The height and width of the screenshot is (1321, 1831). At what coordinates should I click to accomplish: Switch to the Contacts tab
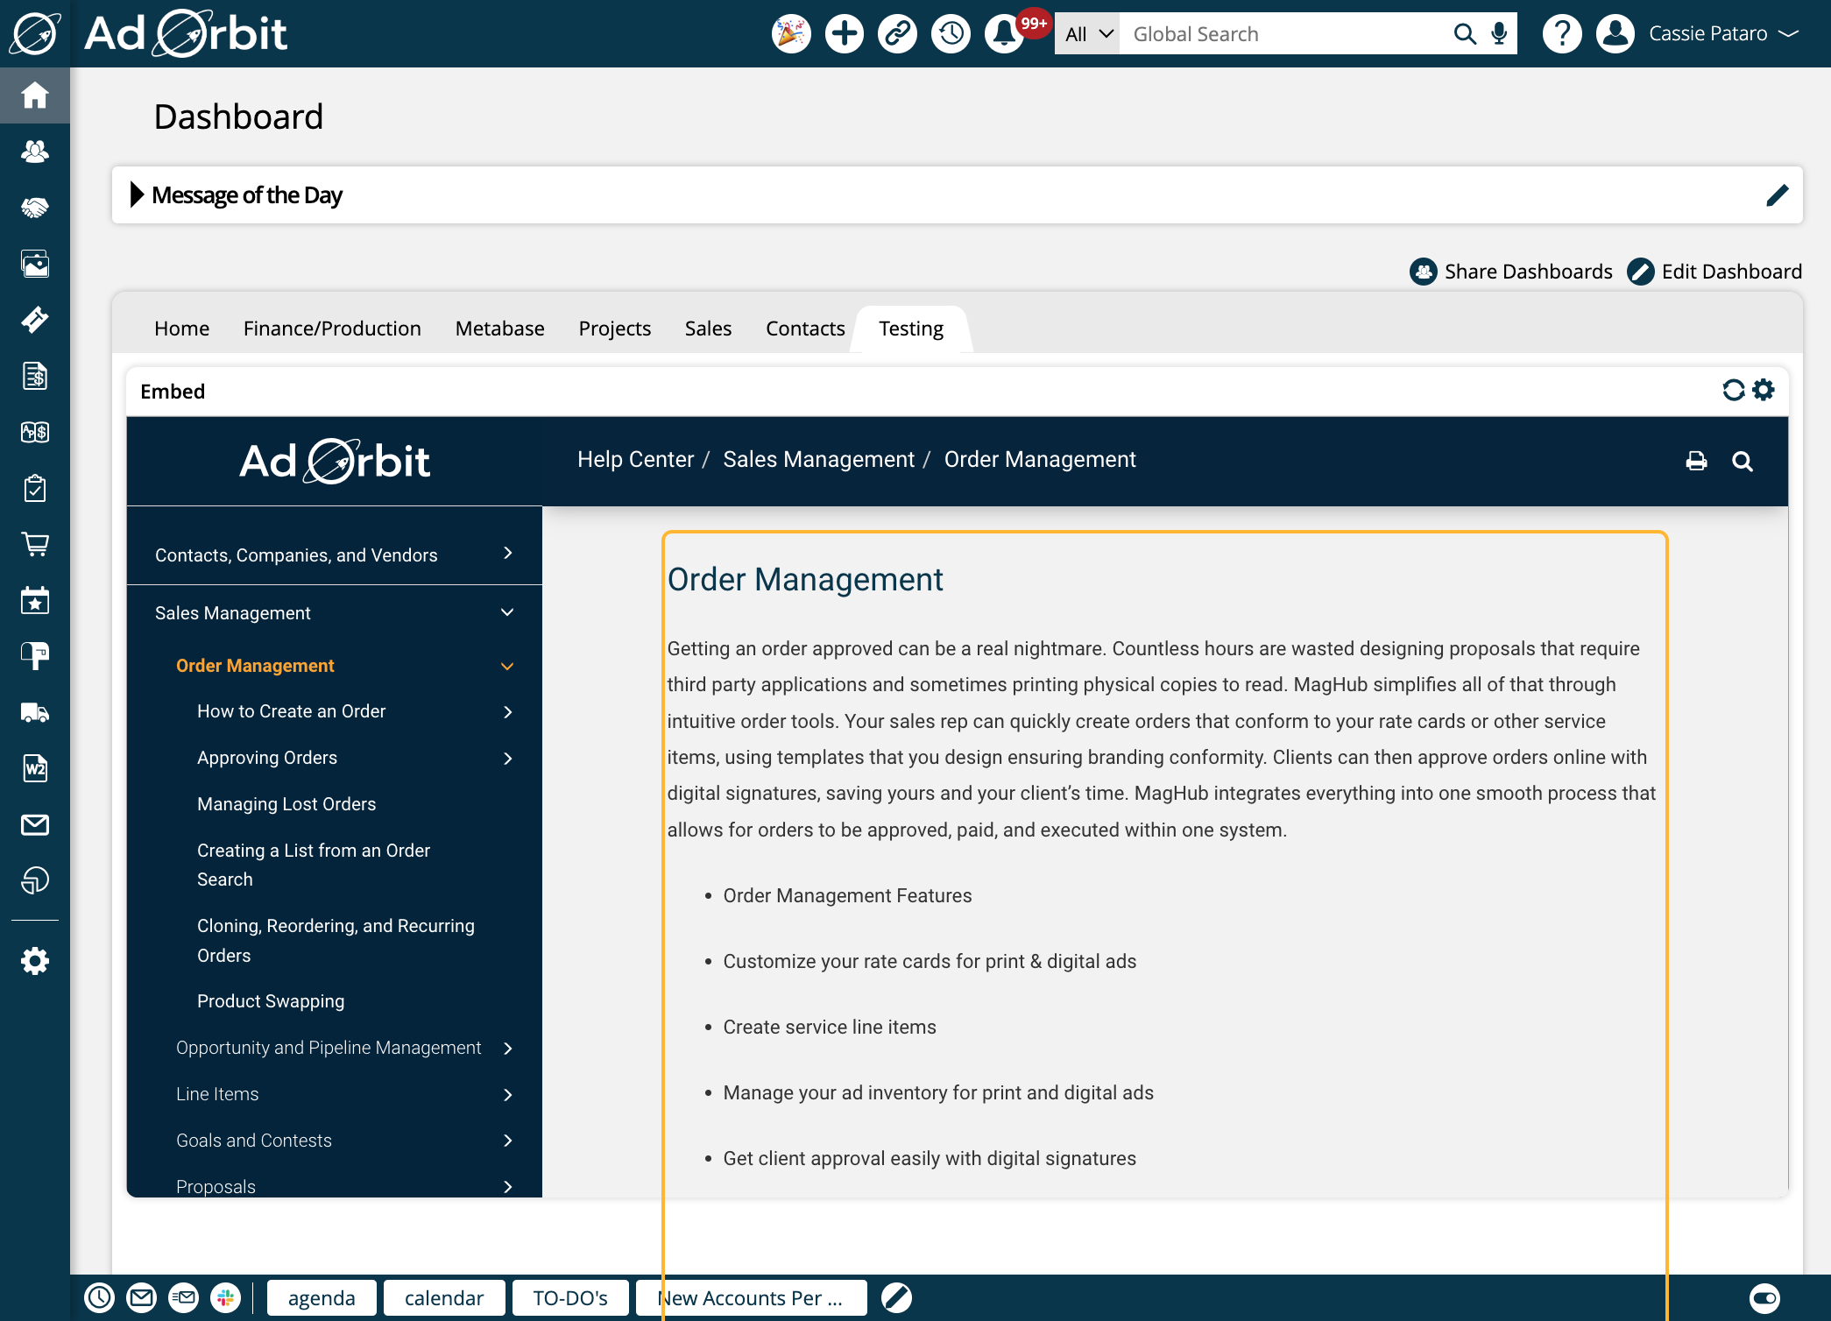coord(805,328)
